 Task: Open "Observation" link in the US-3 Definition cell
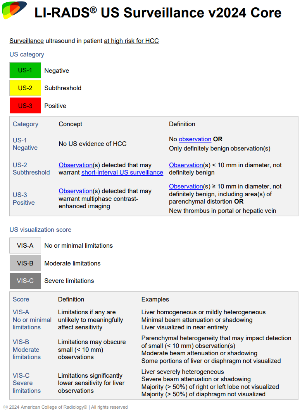(x=186, y=186)
